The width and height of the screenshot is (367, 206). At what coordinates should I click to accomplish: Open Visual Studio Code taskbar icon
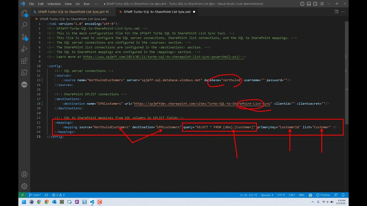point(92,202)
